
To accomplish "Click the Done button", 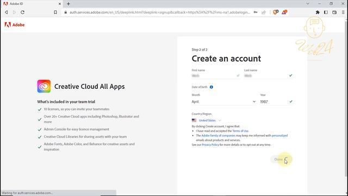I will coord(281,159).
